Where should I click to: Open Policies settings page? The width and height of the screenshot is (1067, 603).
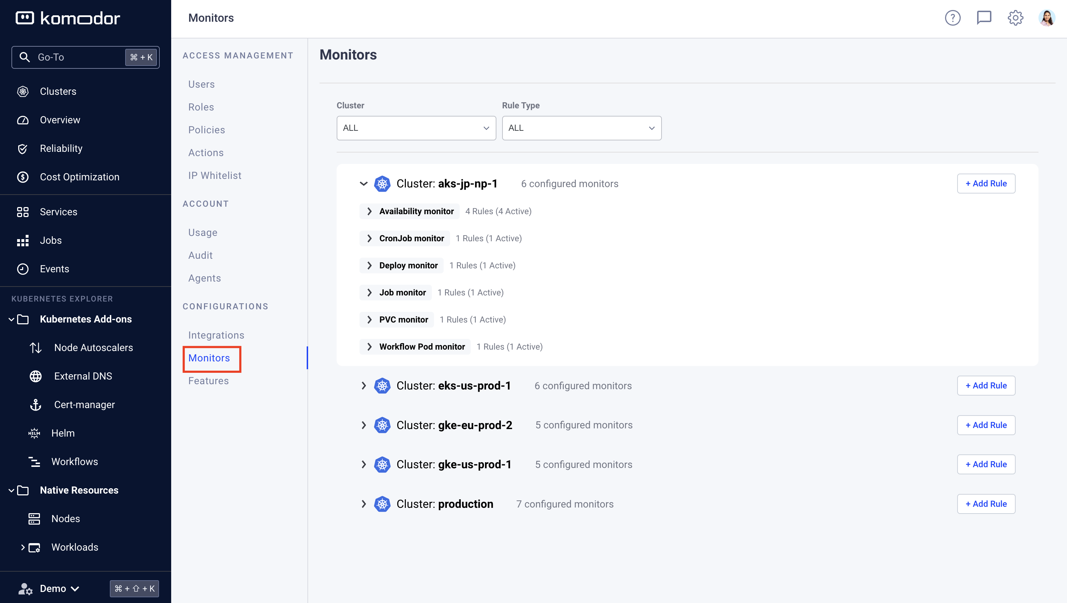(206, 130)
